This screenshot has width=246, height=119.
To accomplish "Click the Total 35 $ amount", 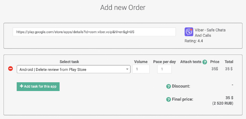I will tap(229, 69).
